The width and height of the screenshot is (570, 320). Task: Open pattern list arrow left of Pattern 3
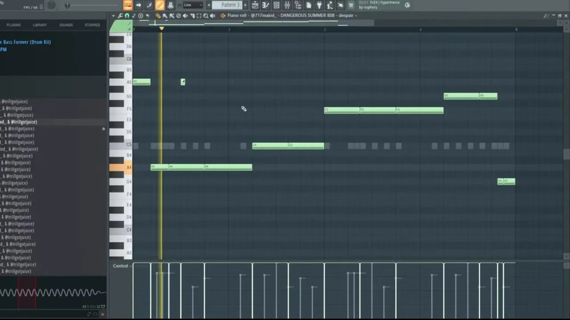click(x=209, y=5)
